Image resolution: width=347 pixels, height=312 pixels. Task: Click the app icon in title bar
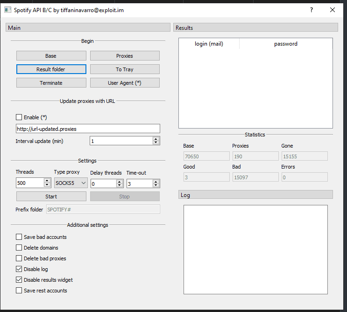pos(7,10)
